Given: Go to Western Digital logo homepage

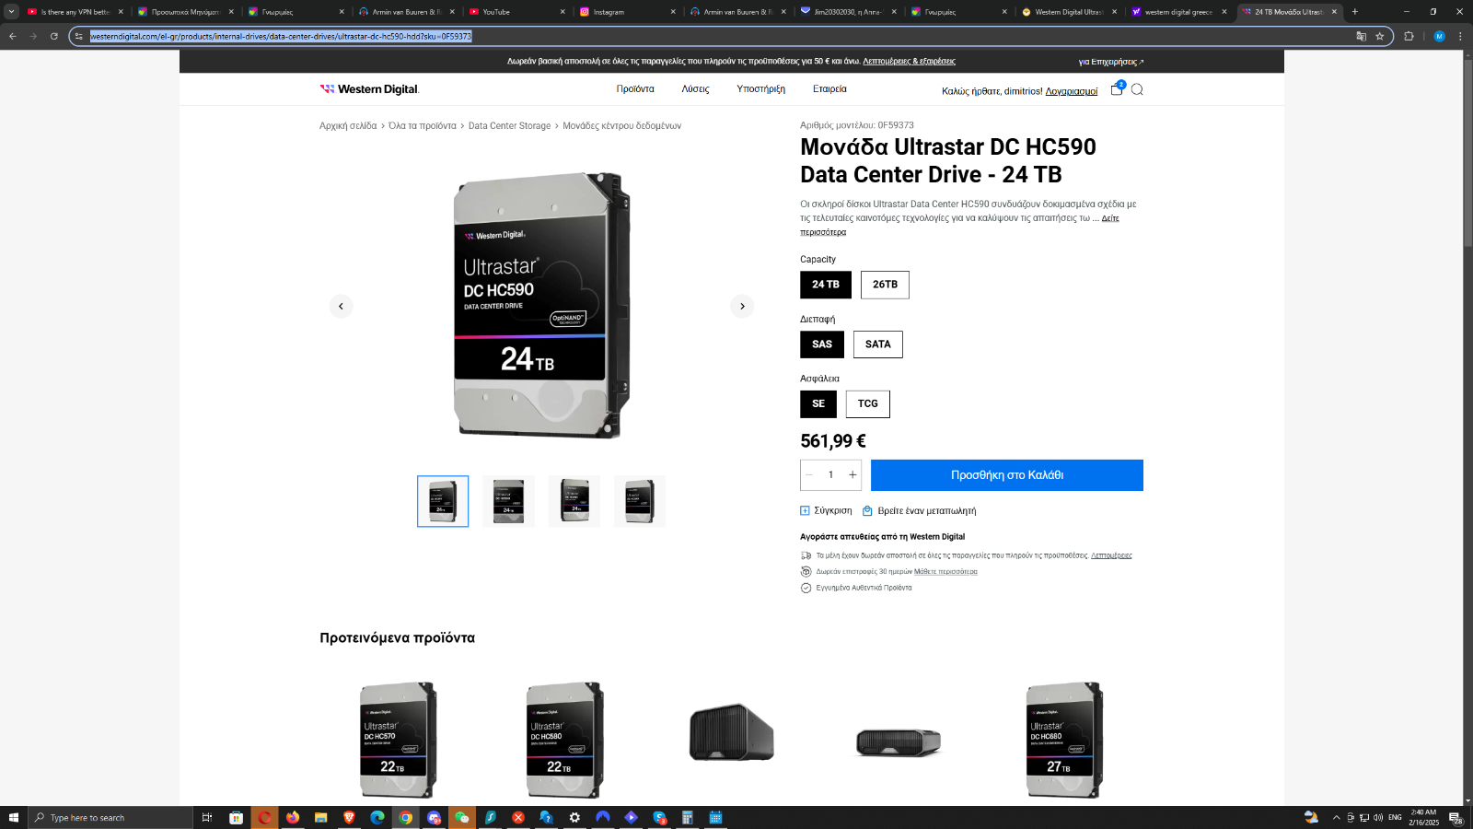Looking at the screenshot, I should pyautogui.click(x=369, y=89).
